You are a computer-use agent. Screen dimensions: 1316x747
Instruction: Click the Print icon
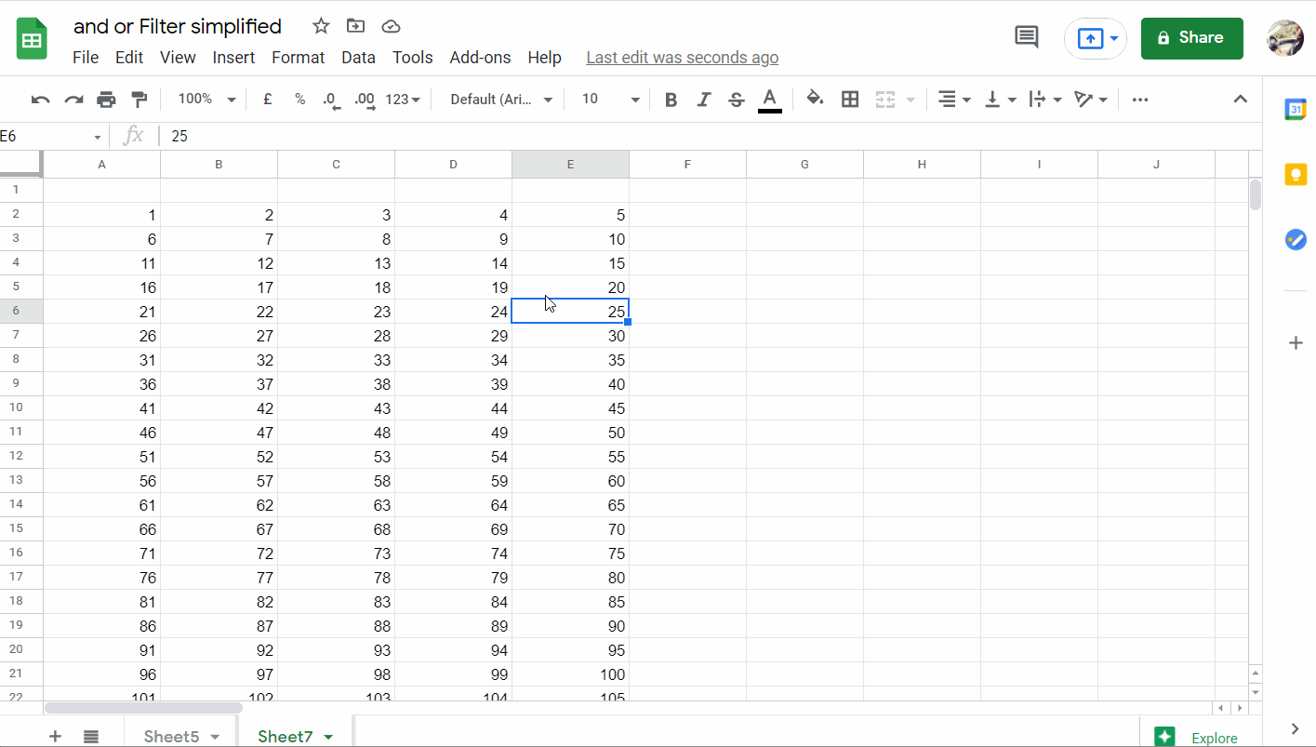point(106,99)
